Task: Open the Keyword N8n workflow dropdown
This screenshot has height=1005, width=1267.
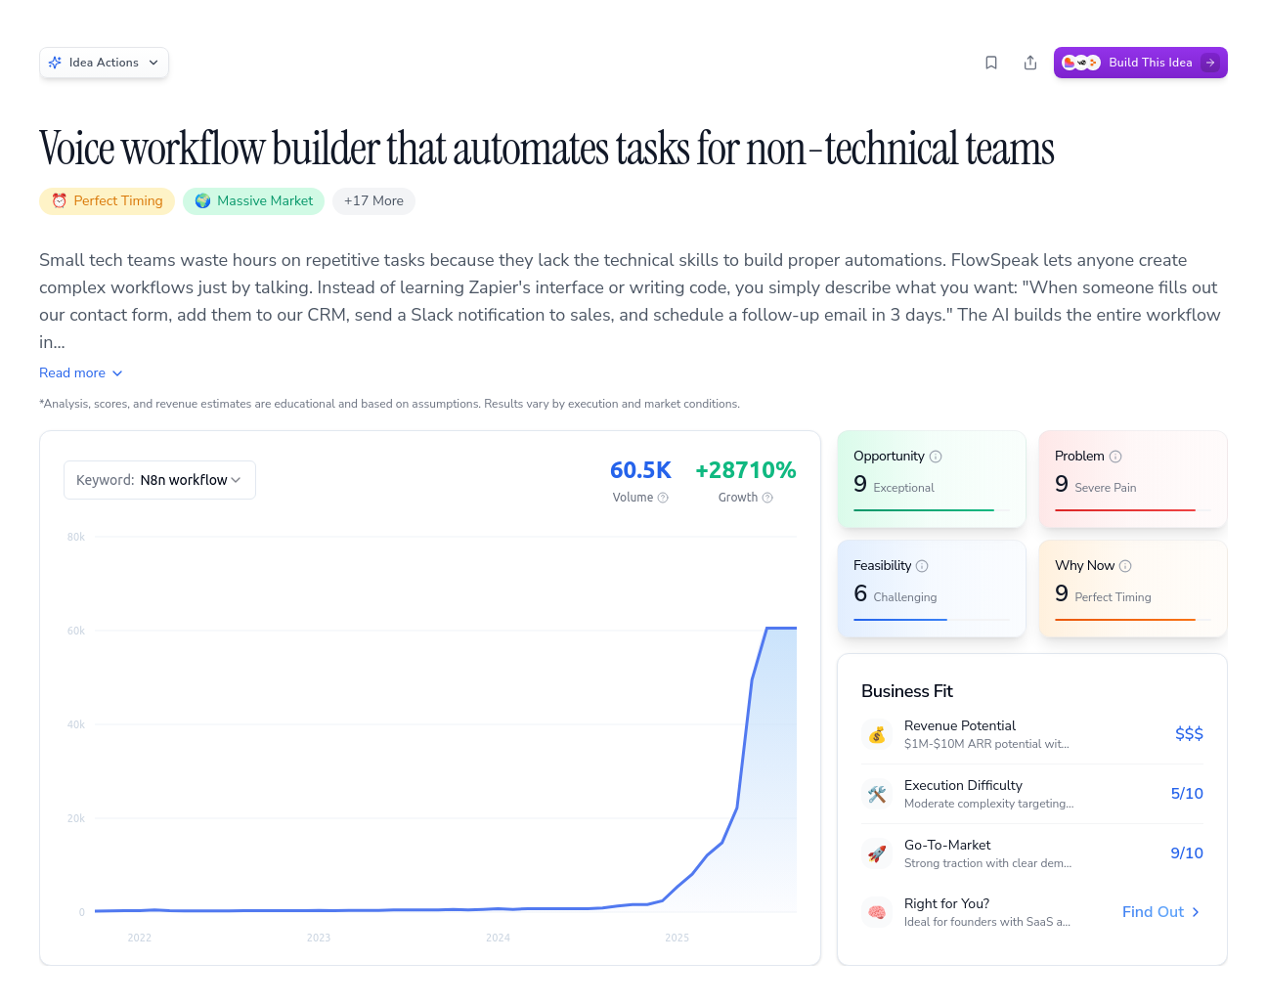Action: click(x=159, y=480)
